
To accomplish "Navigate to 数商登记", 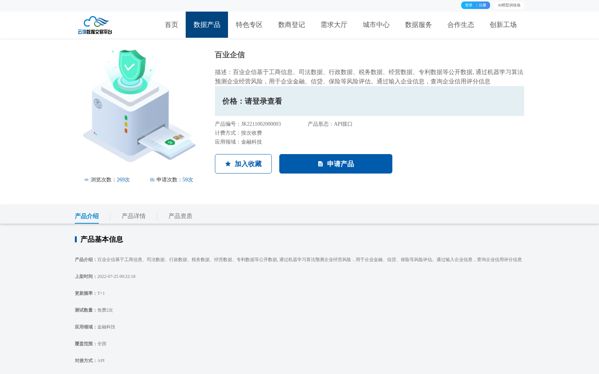I will 291,25.
